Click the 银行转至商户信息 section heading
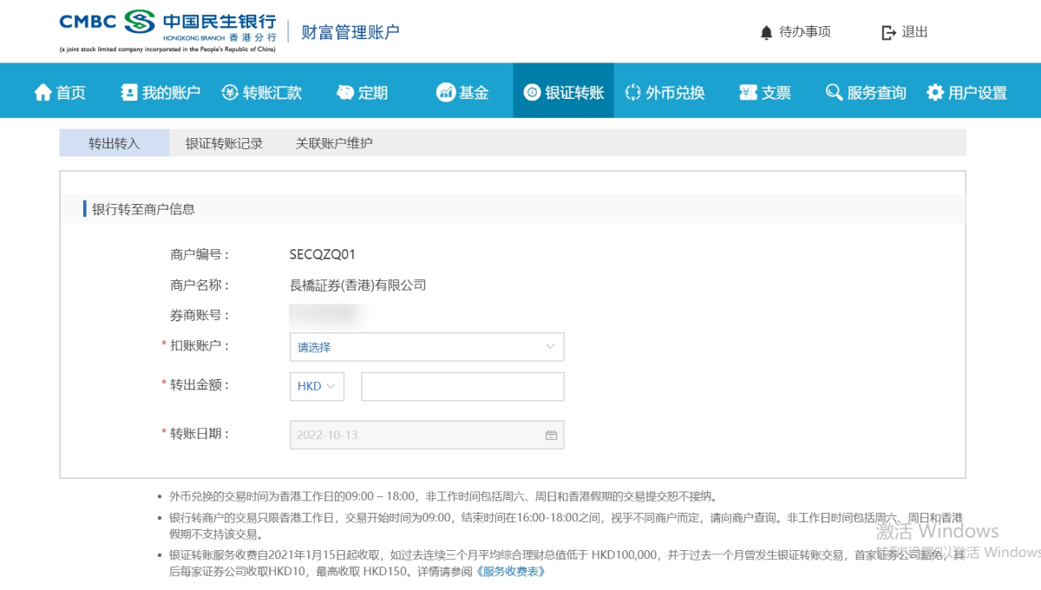This screenshot has width=1041, height=590. [144, 209]
